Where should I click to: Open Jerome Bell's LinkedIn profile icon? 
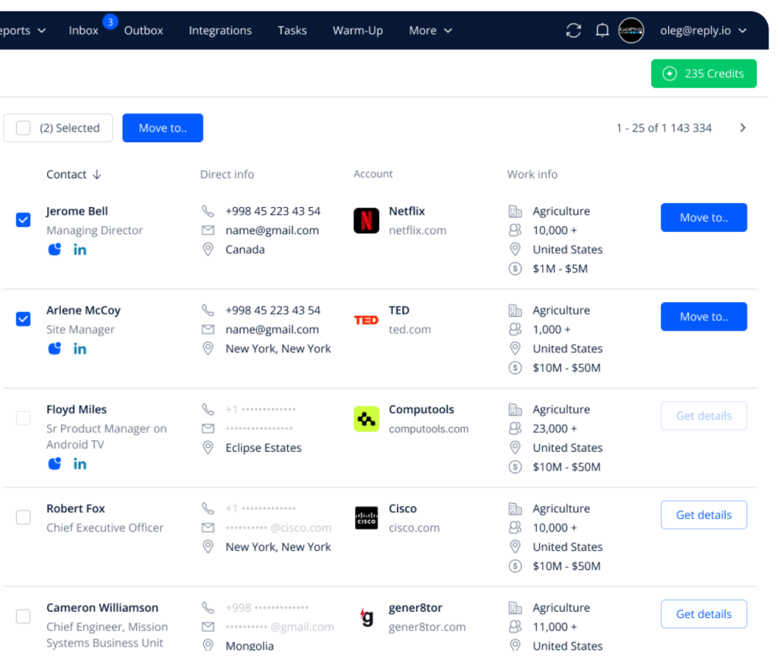click(x=79, y=250)
